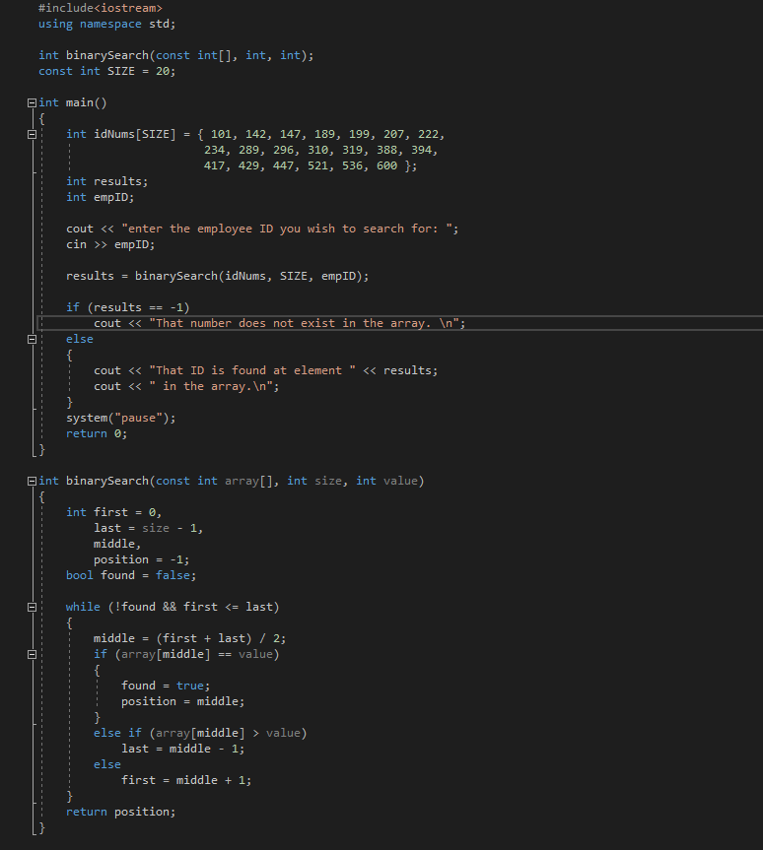Click the "position = -1;" line
Viewport: 763px width, 850px height.
(141, 559)
